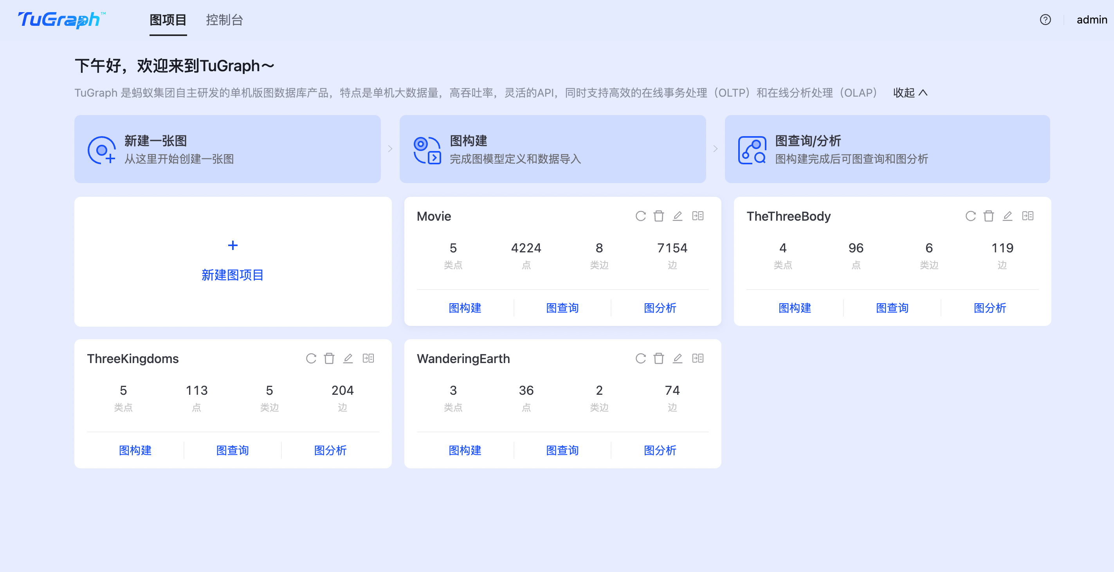This screenshot has width=1114, height=572.
Task: Click the 4224 vertex count on Movie
Action: point(526,248)
